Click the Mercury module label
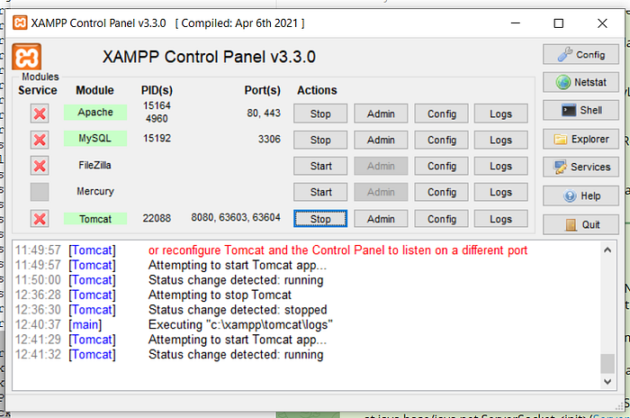The image size is (630, 418). pos(95,192)
